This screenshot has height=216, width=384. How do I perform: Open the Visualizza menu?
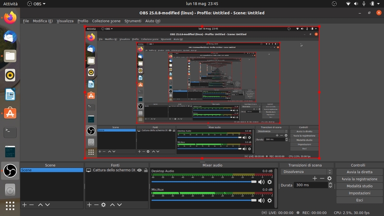(x=65, y=21)
